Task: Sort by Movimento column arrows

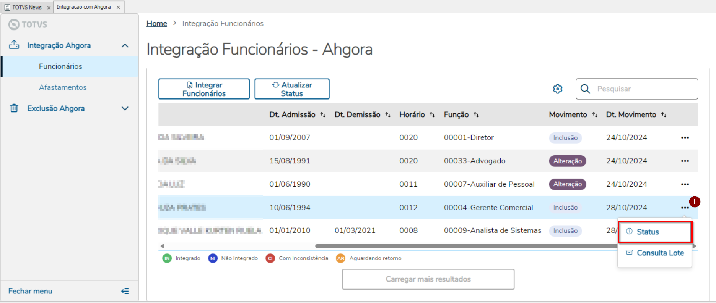Action: pyautogui.click(x=595, y=115)
